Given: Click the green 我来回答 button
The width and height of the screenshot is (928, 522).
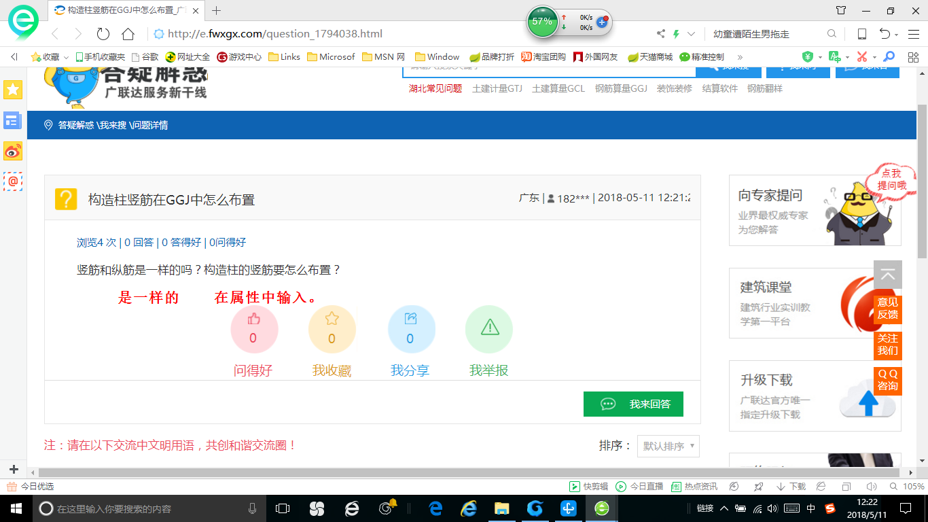Looking at the screenshot, I should click(633, 404).
